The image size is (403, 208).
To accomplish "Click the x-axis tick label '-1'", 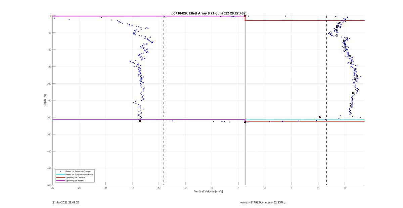I will 238,188.
